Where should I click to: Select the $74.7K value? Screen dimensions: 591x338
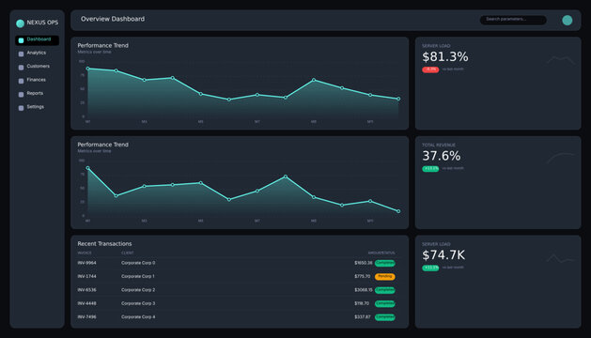pyautogui.click(x=443, y=255)
